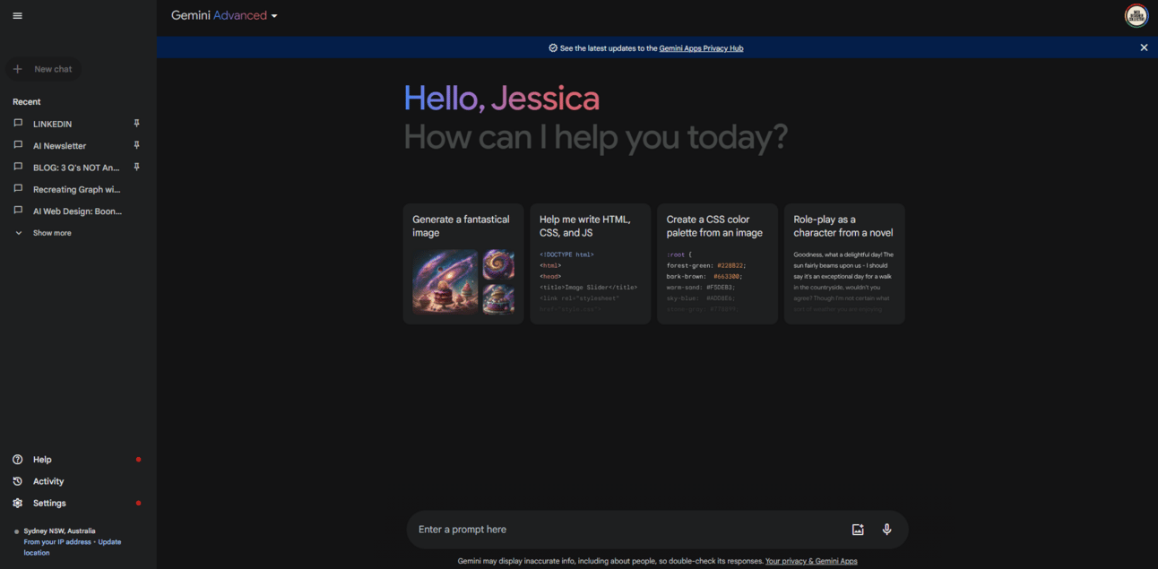Click chat icon beside AI Web Design chat
This screenshot has height=569, width=1158.
coord(18,211)
